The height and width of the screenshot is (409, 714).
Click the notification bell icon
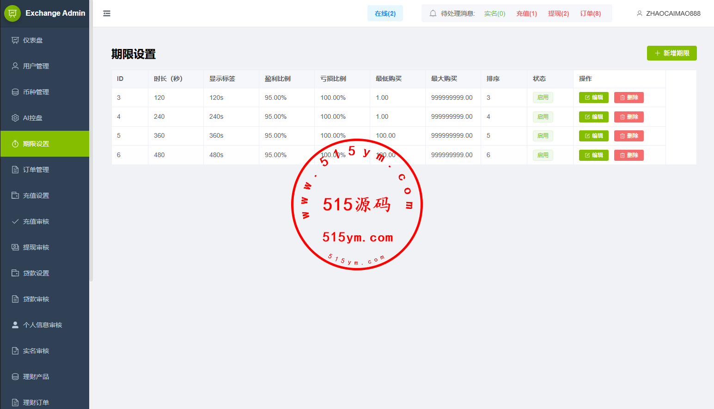pos(433,13)
